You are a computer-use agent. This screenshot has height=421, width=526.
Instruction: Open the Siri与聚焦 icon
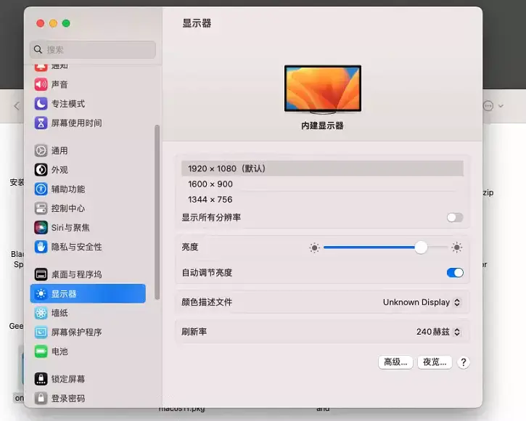41,228
